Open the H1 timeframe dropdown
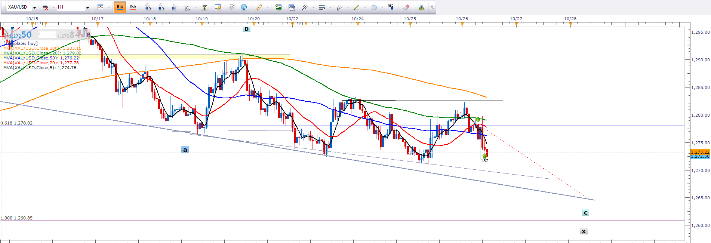 click(x=87, y=7)
